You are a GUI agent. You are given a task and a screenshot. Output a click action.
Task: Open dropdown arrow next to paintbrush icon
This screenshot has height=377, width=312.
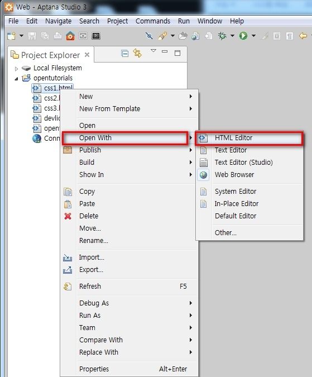172,36
